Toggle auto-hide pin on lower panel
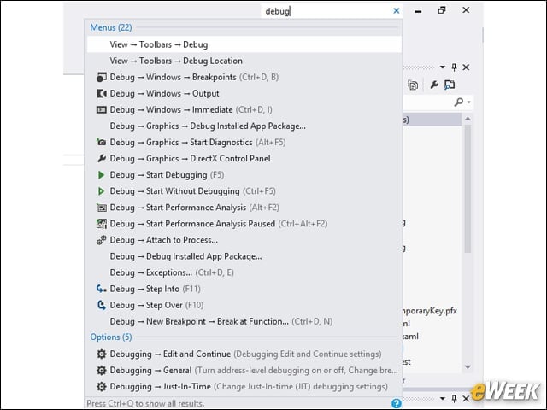The image size is (547, 410). (454, 398)
